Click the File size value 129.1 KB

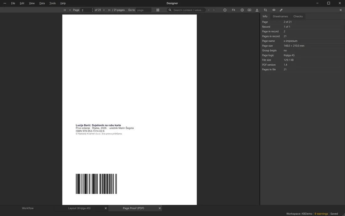pyautogui.click(x=289, y=60)
